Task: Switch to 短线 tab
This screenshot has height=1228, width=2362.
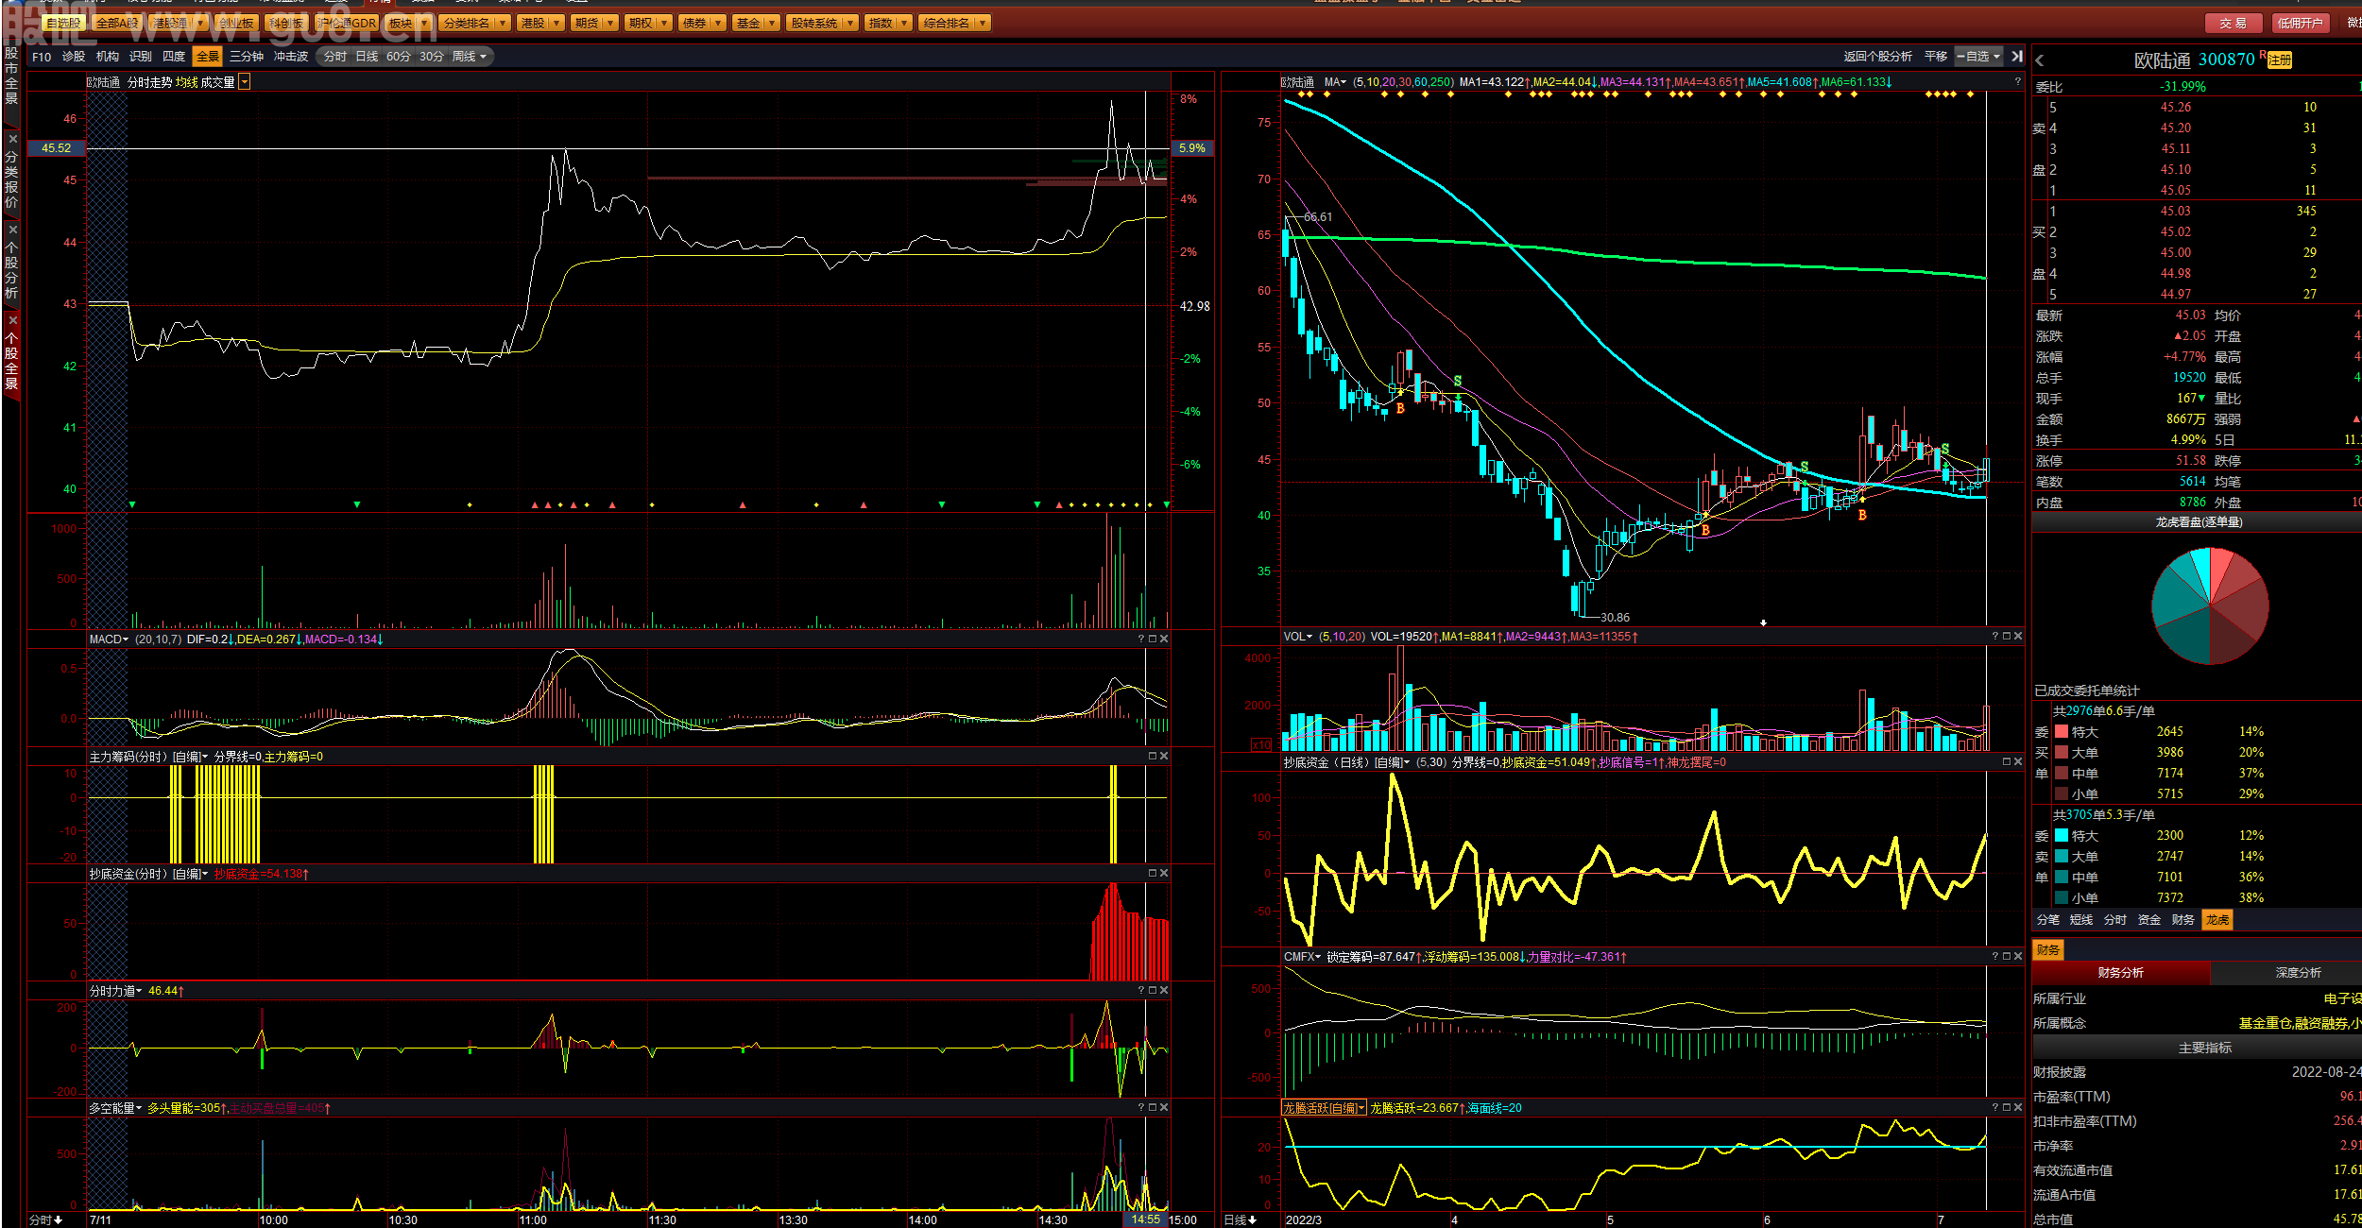Action: (2081, 920)
